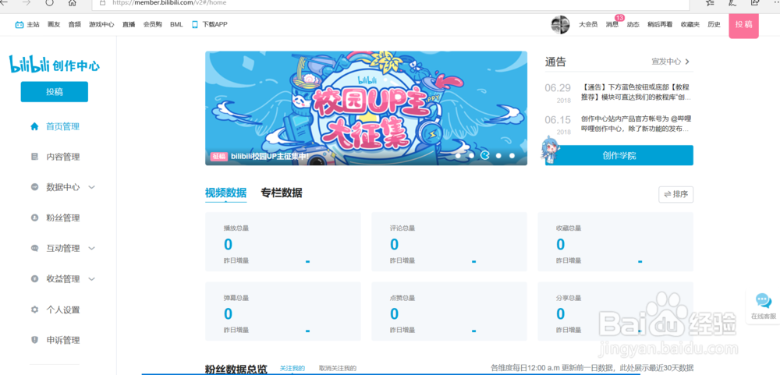The width and height of the screenshot is (780, 375).
Task: Select the 取消关注我的 tab
Action: pos(338,369)
